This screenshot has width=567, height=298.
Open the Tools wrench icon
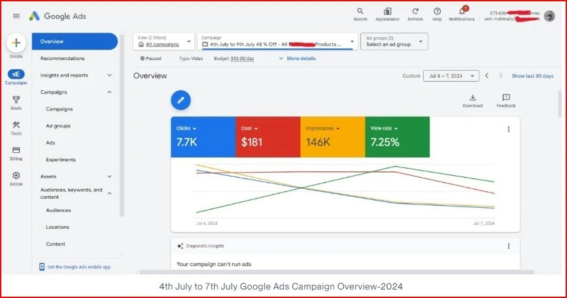point(16,125)
